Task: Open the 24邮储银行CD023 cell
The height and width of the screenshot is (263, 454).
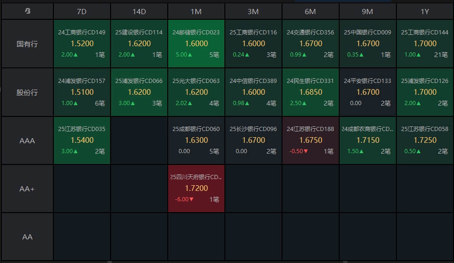Action: pos(196,44)
